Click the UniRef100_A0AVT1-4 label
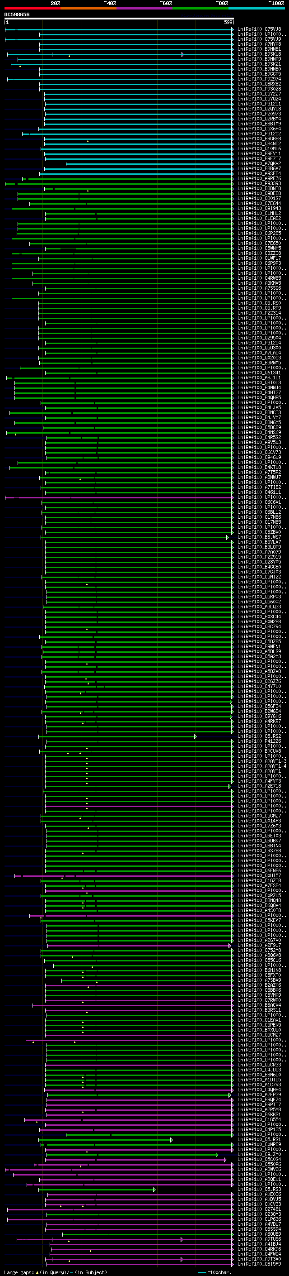 pos(262,766)
